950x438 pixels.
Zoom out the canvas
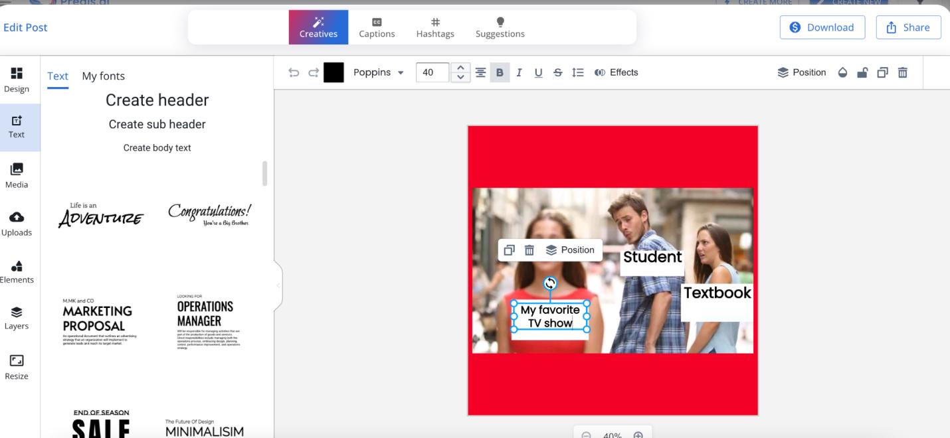tap(586, 435)
